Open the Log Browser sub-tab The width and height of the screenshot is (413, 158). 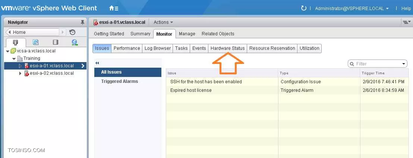tap(158, 48)
